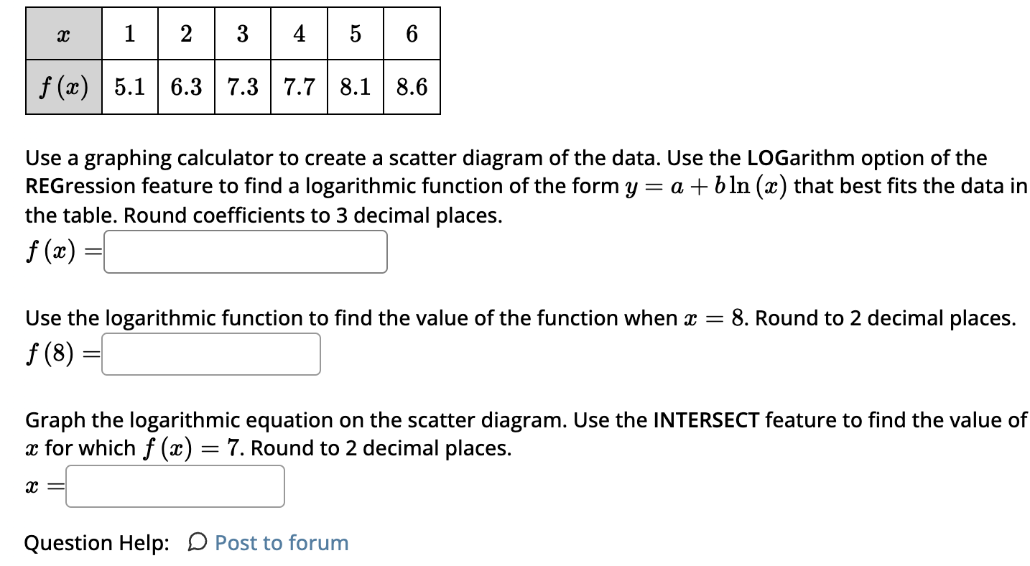Screen dimensions: 1030x566
Task: Click the table cell containing 8.6
Action: 411,88
